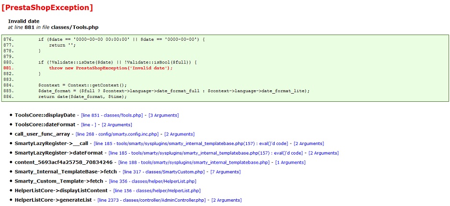Click HelperListCore->displayListContent trace entry

click(61, 191)
